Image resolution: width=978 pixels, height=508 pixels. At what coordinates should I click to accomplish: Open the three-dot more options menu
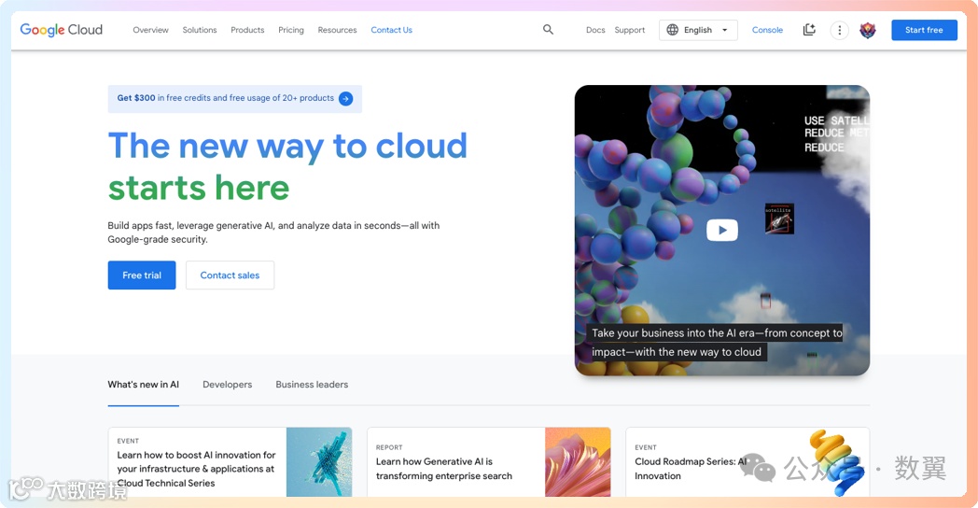tap(840, 30)
